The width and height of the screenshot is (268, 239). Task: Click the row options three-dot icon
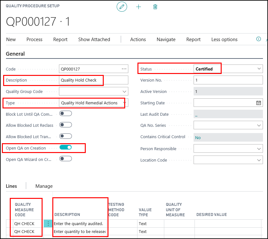tap(48, 224)
